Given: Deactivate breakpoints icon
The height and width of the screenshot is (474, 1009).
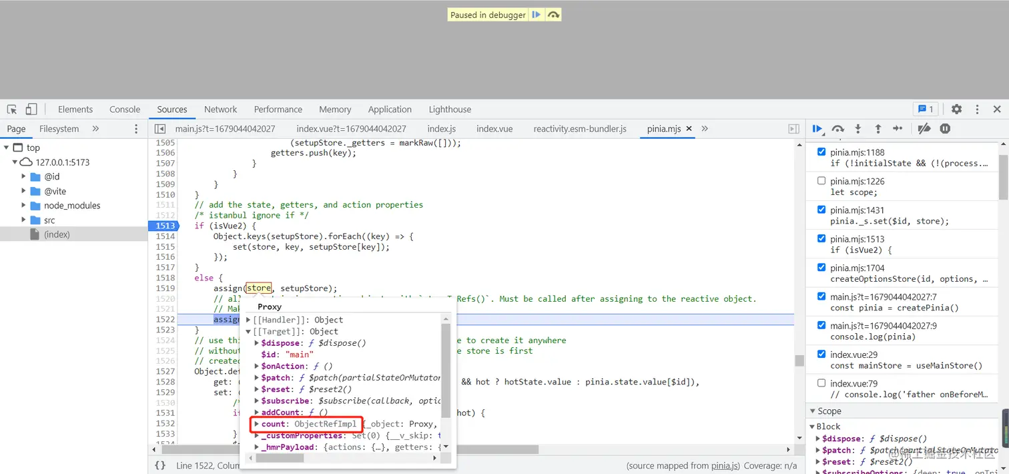Looking at the screenshot, I should [x=924, y=129].
